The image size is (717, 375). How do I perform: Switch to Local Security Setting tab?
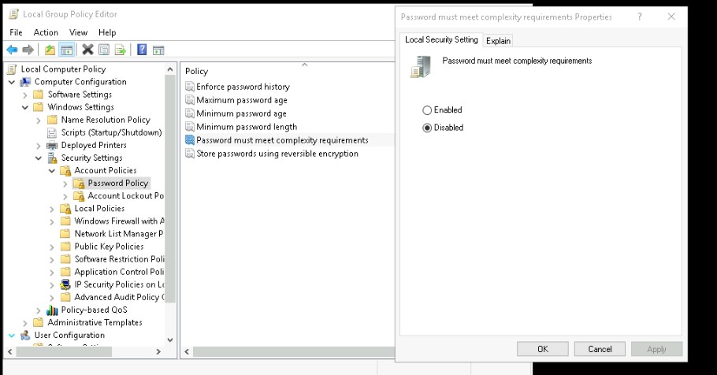coord(441,40)
